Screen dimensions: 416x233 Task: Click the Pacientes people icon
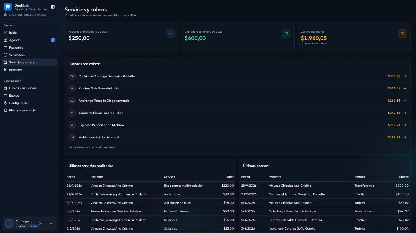[5, 47]
